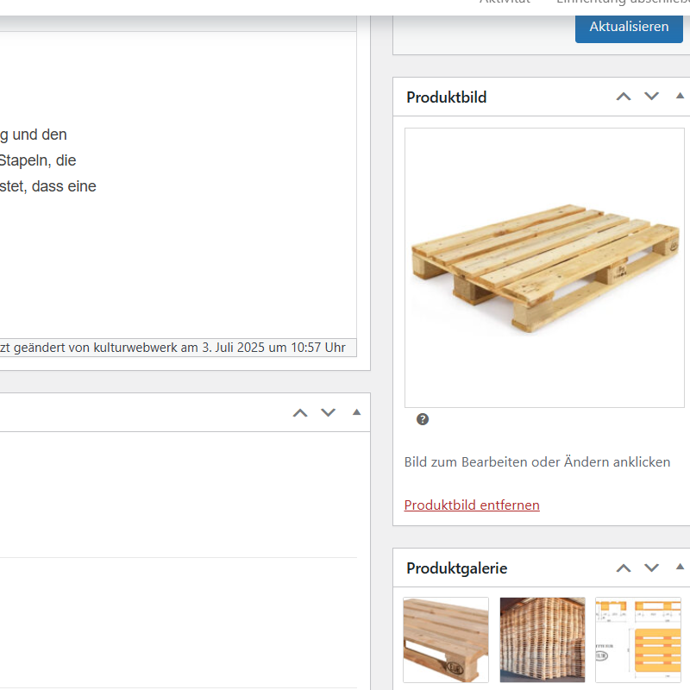Move Produktgalerie panel up
The height and width of the screenshot is (690, 690).
(623, 568)
